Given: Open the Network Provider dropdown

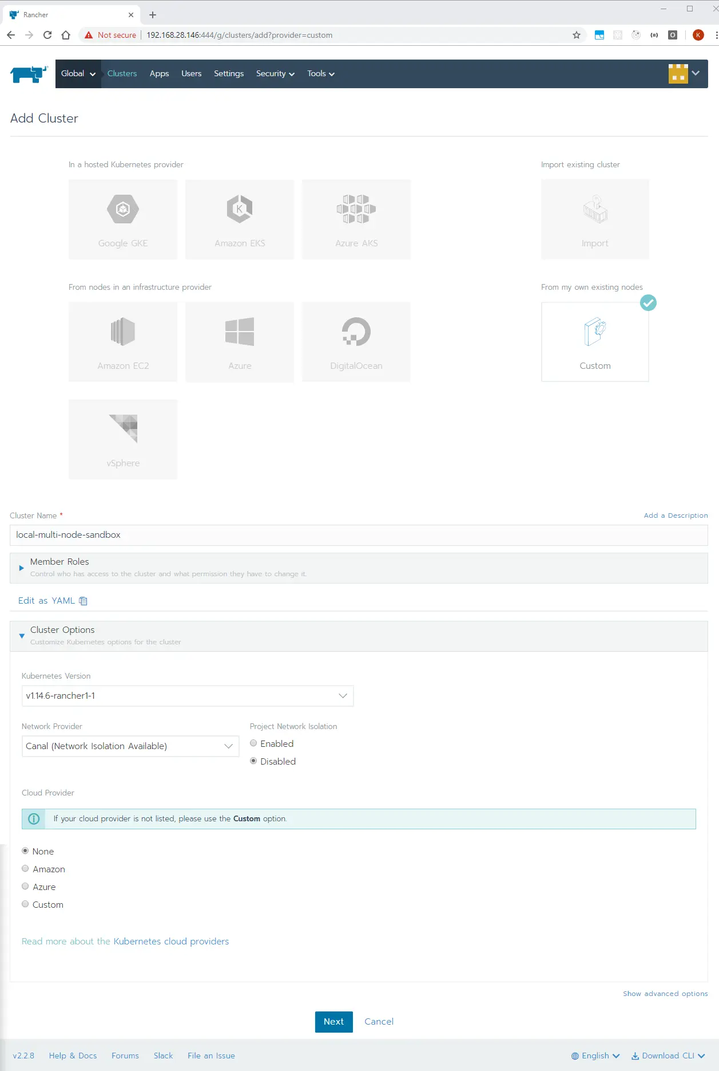Looking at the screenshot, I should pyautogui.click(x=130, y=746).
